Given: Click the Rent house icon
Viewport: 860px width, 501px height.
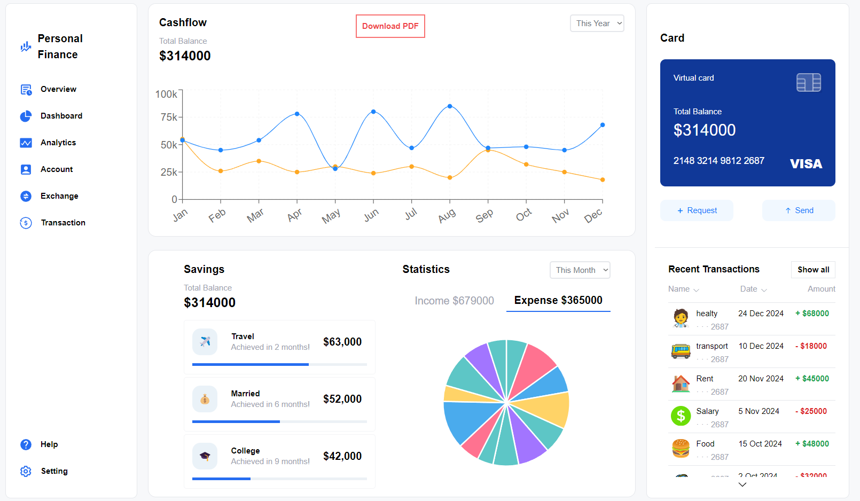Looking at the screenshot, I should point(681,383).
